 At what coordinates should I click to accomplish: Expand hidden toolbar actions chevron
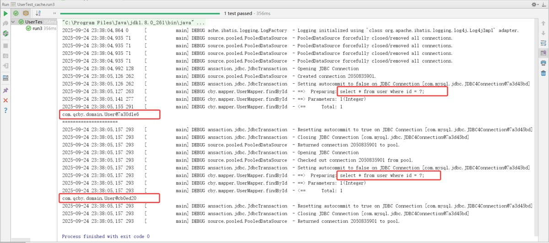click(x=55, y=14)
